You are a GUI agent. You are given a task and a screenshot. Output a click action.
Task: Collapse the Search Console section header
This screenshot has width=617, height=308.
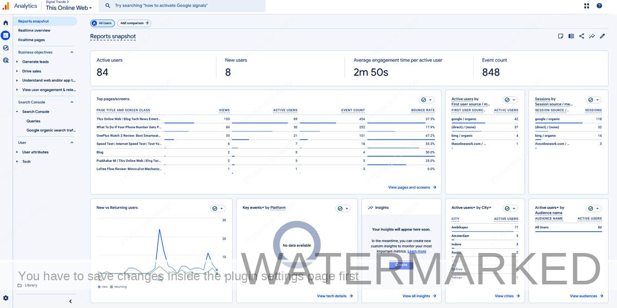pyautogui.click(x=71, y=102)
